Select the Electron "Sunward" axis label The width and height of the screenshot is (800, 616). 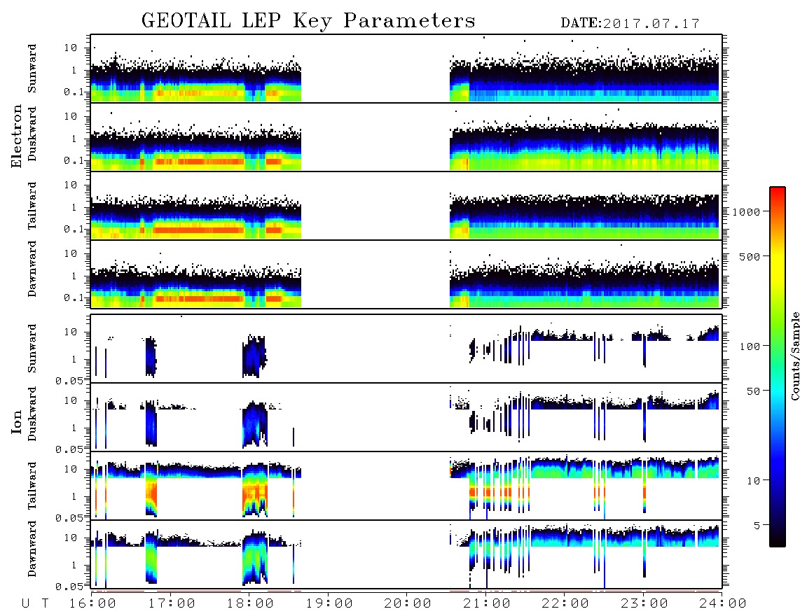(x=32, y=69)
